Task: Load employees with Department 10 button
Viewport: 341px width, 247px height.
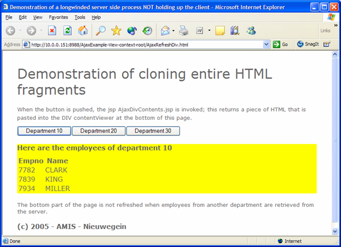Action: coord(44,131)
